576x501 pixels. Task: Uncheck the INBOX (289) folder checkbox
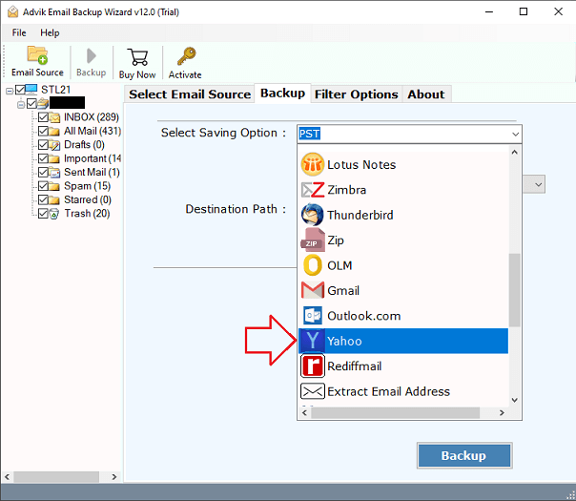(x=43, y=117)
